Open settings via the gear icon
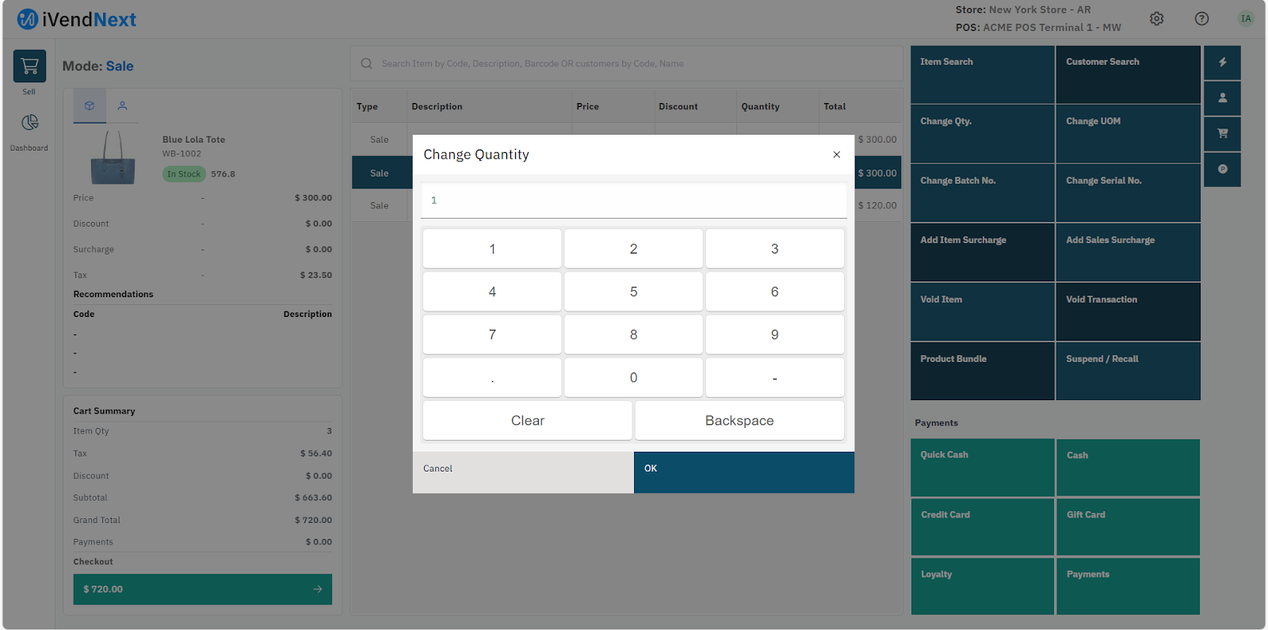Viewport: 1268px width, 630px height. 1156,19
